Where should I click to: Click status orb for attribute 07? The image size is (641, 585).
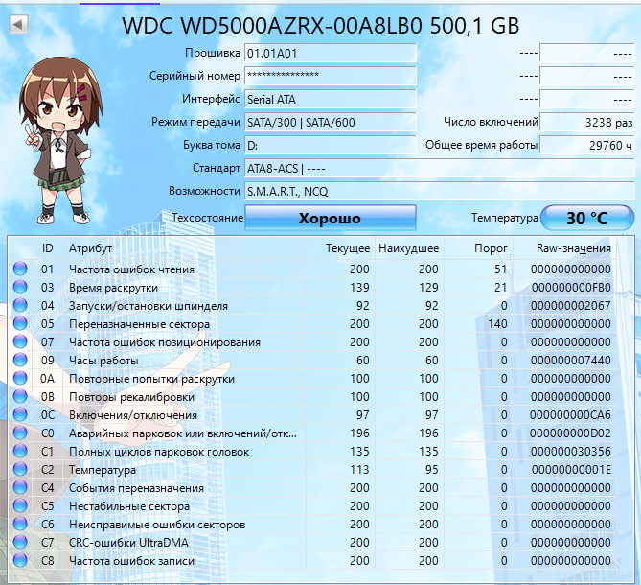(20, 341)
